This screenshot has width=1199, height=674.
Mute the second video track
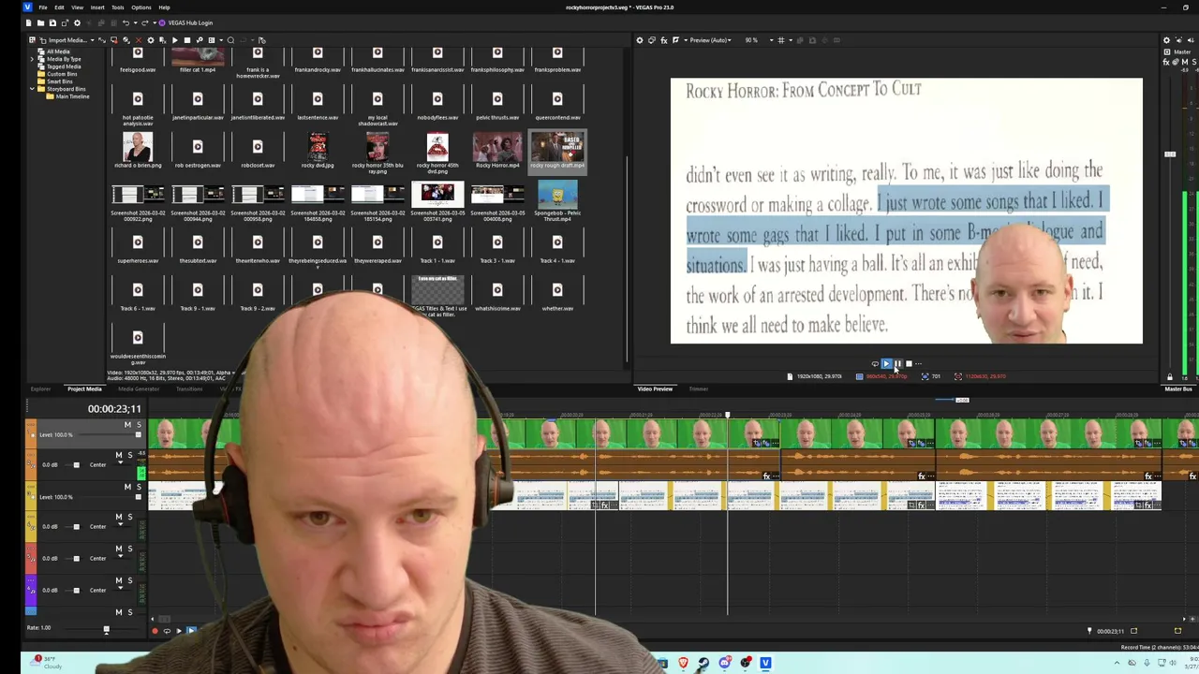pyautogui.click(x=127, y=487)
